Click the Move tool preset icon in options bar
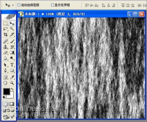 [x=8, y=5]
